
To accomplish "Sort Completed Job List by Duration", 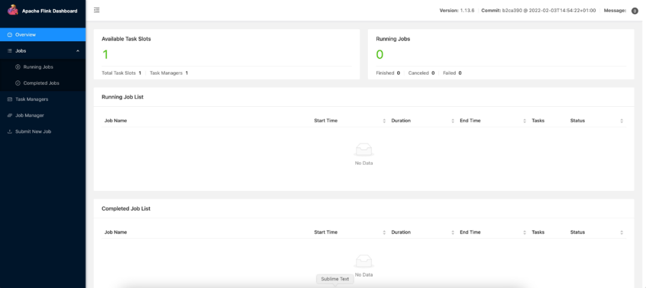I will [453, 233].
